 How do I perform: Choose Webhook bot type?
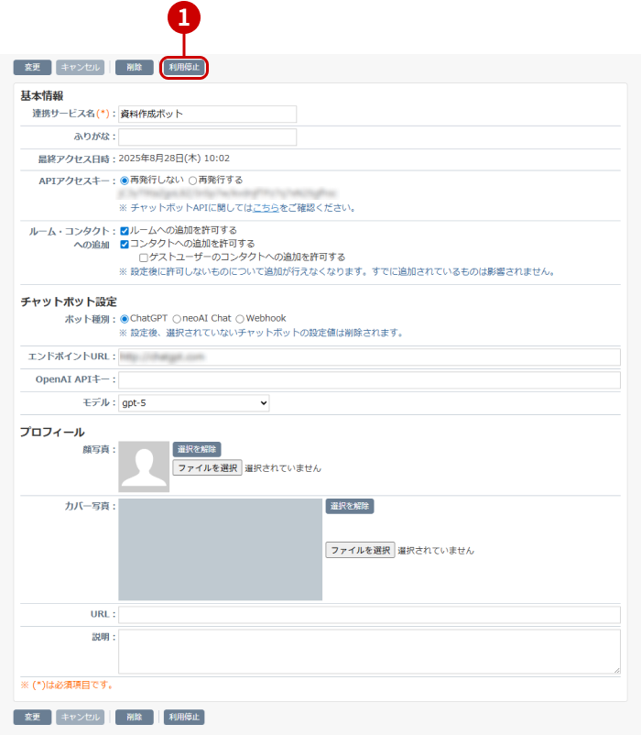[x=240, y=319]
